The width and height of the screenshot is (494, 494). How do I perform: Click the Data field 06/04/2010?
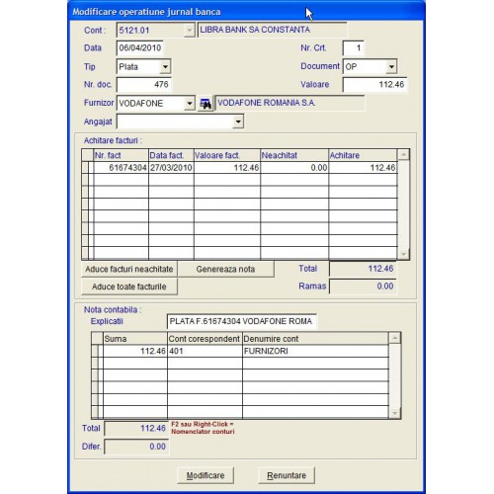point(140,48)
